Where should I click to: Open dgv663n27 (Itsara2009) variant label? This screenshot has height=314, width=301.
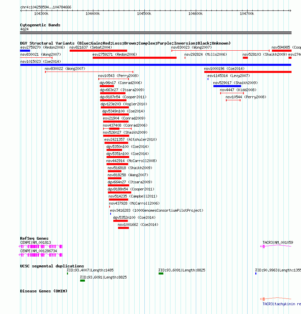(x=122, y=90)
